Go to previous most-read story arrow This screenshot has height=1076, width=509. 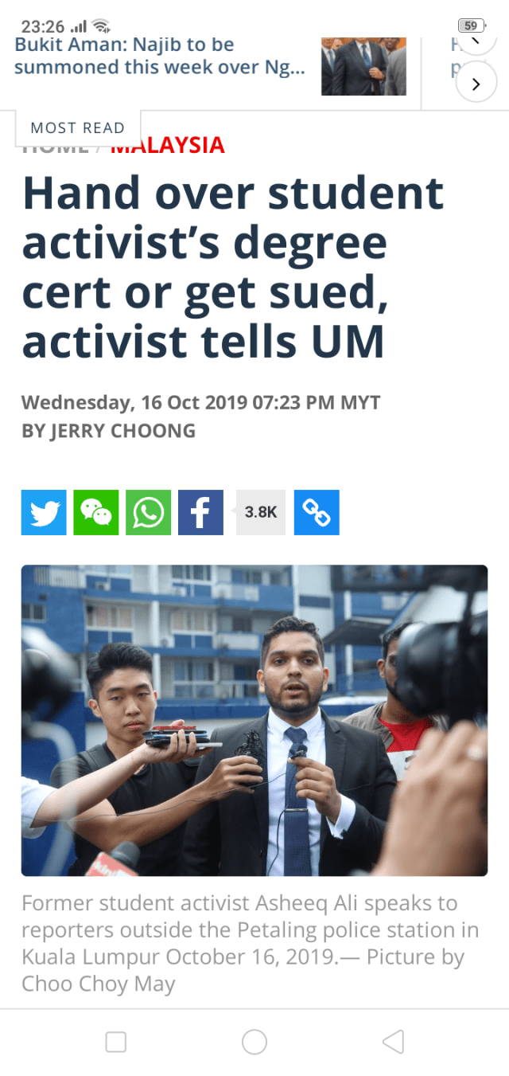476,40
